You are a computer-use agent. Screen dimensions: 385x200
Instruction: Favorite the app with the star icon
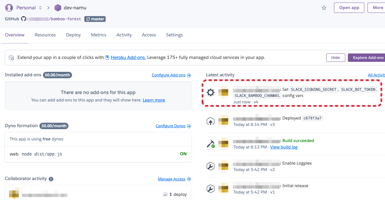tap(324, 8)
